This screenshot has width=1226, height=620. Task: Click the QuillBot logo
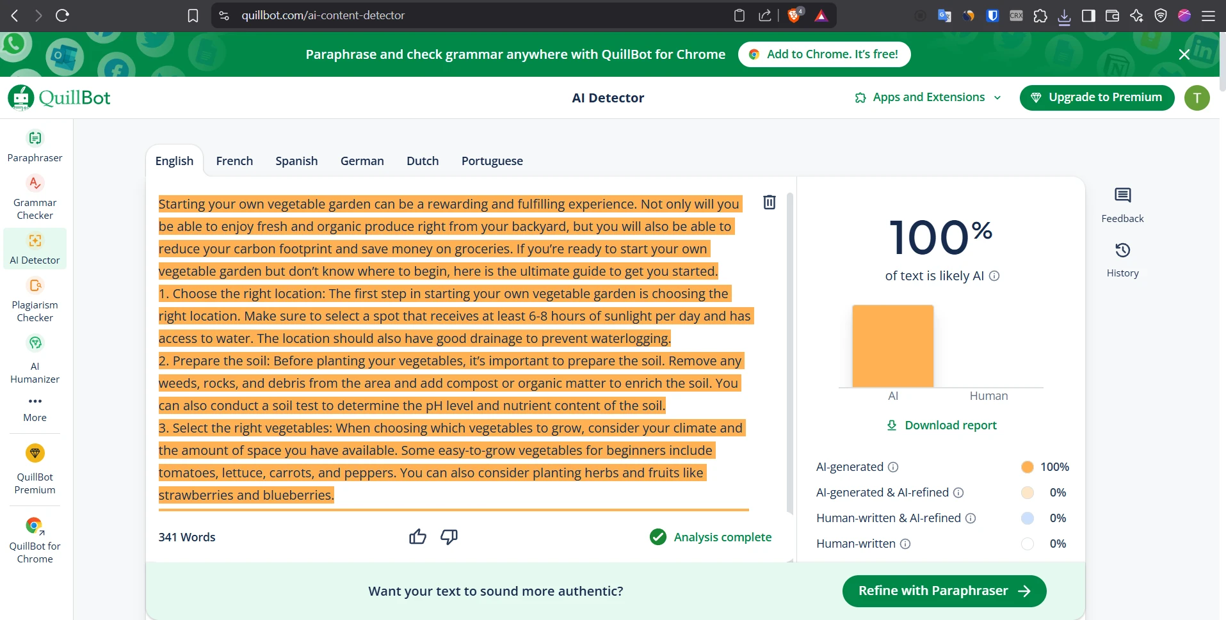coord(60,98)
